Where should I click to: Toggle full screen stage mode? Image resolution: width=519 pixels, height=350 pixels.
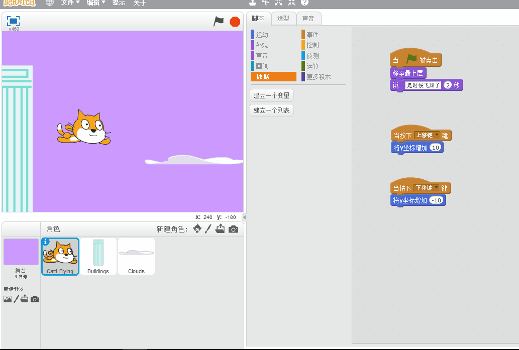coord(13,21)
